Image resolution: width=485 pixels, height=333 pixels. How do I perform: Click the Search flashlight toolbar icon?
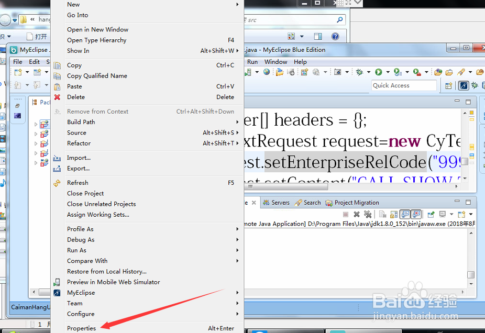point(461,72)
